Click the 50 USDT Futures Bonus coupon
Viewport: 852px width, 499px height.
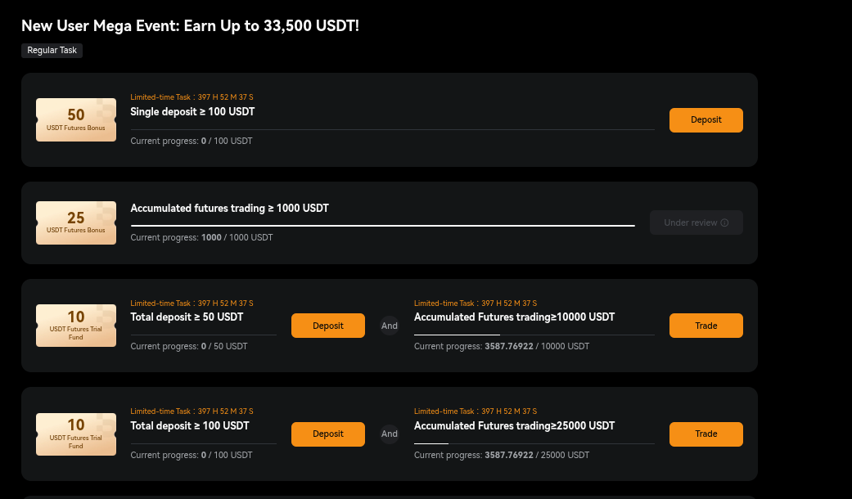pyautogui.click(x=76, y=120)
